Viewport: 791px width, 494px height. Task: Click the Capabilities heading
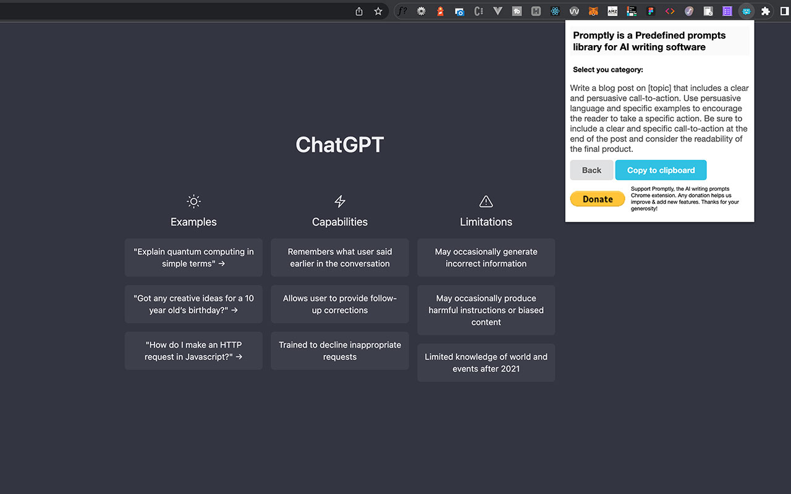(340, 222)
